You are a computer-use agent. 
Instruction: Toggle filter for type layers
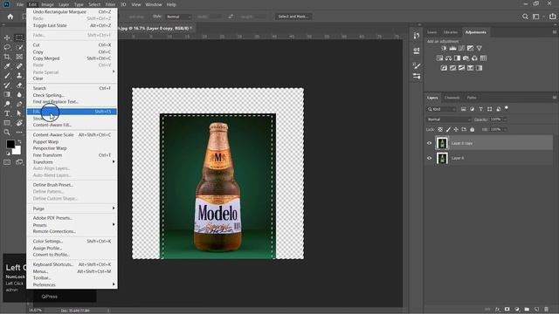480,109
